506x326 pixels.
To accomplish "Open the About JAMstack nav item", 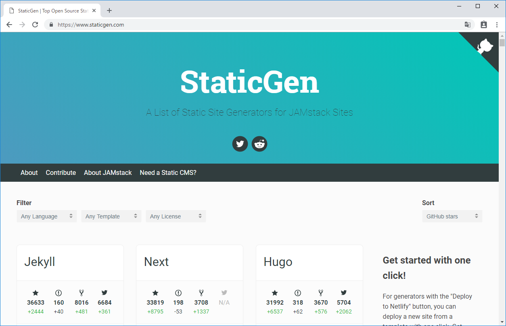I will click(x=108, y=172).
